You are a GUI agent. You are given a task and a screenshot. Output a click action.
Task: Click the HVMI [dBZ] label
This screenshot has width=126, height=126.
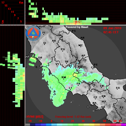click(35, 117)
